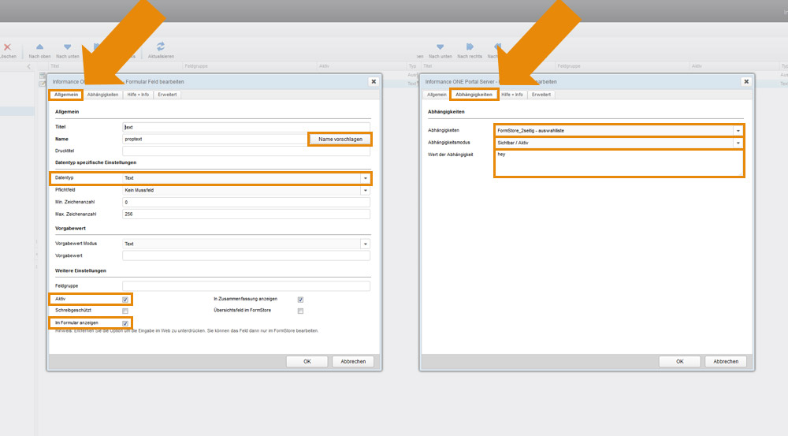Click the Name vorschlagen button
This screenshot has width=788, height=436.
click(x=340, y=140)
